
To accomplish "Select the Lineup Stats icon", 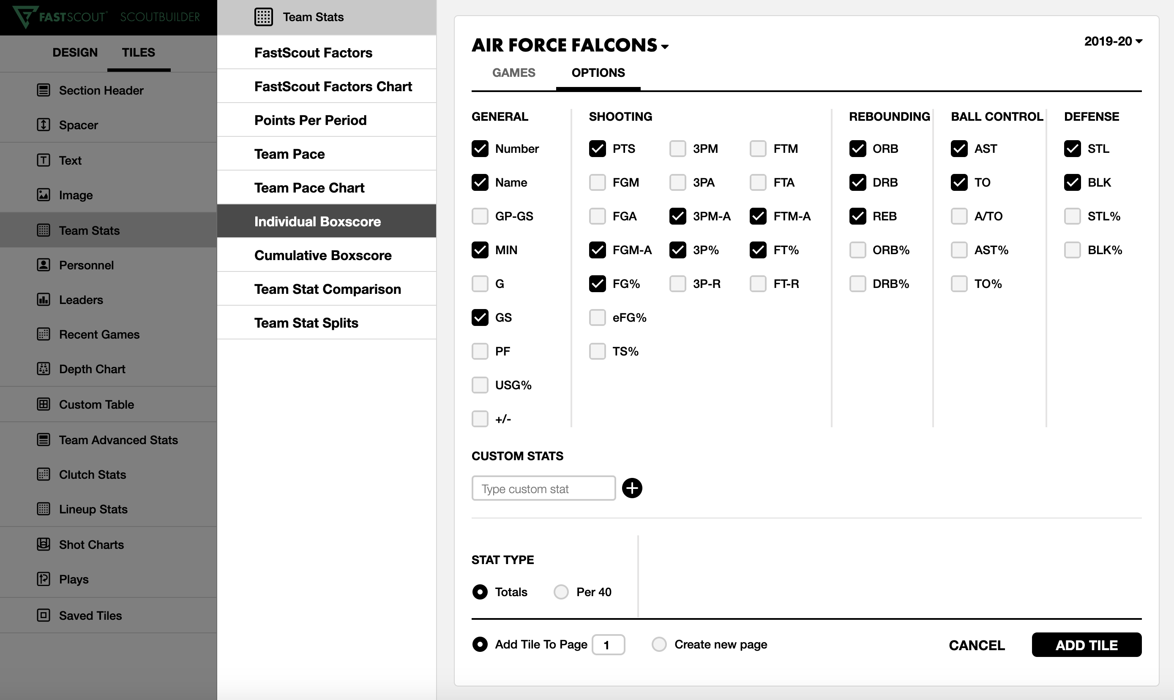I will [44, 509].
